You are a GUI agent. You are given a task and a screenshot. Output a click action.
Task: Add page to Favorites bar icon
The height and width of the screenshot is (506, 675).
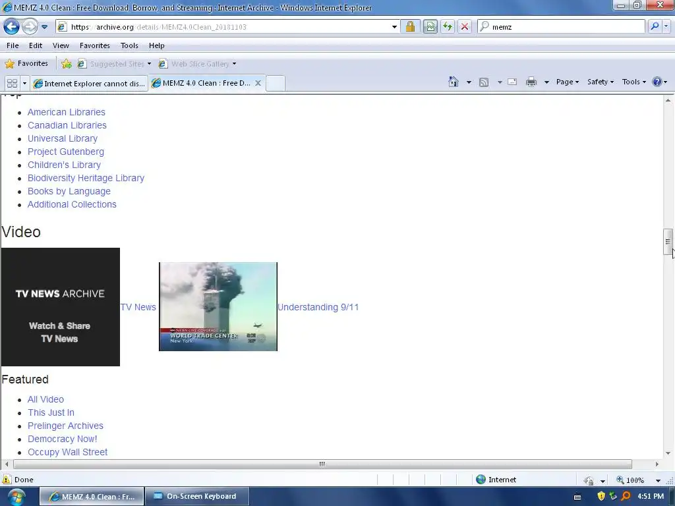(67, 64)
